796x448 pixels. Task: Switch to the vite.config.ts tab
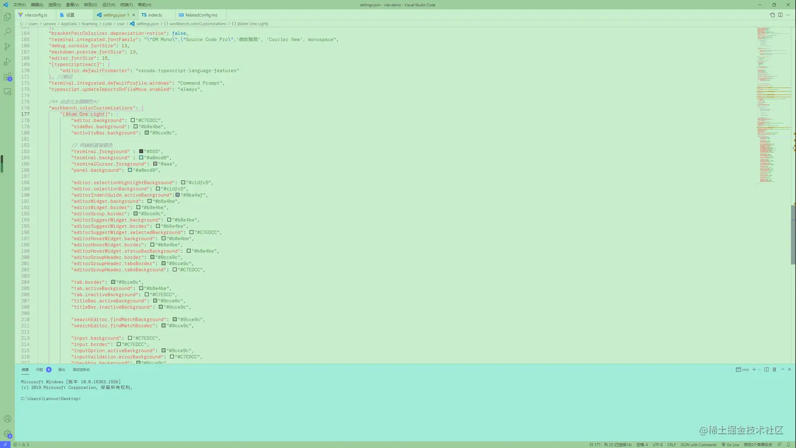click(35, 15)
